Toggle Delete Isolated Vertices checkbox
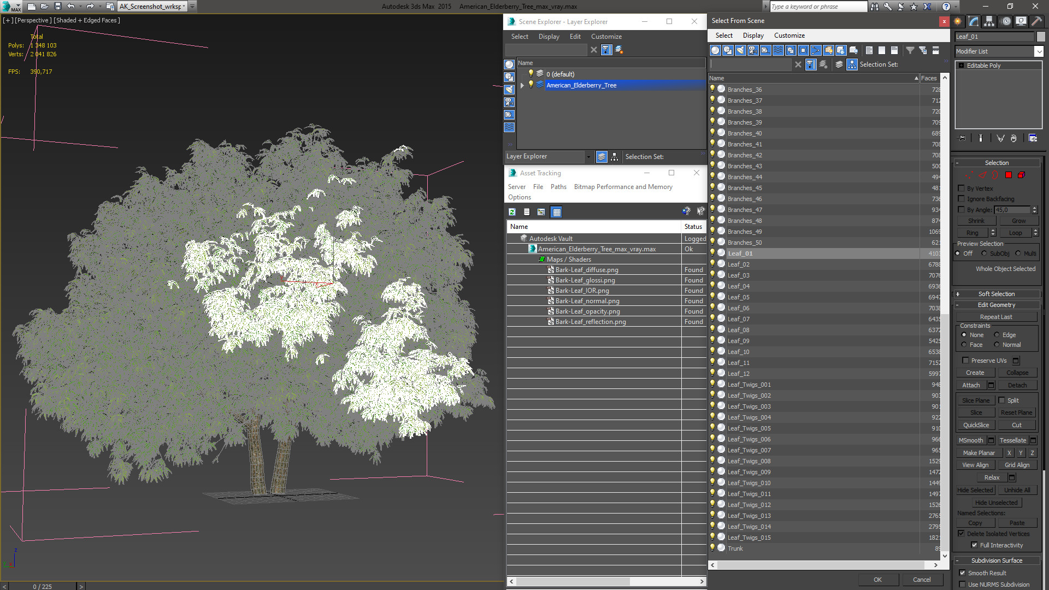1049x590 pixels. 961,534
